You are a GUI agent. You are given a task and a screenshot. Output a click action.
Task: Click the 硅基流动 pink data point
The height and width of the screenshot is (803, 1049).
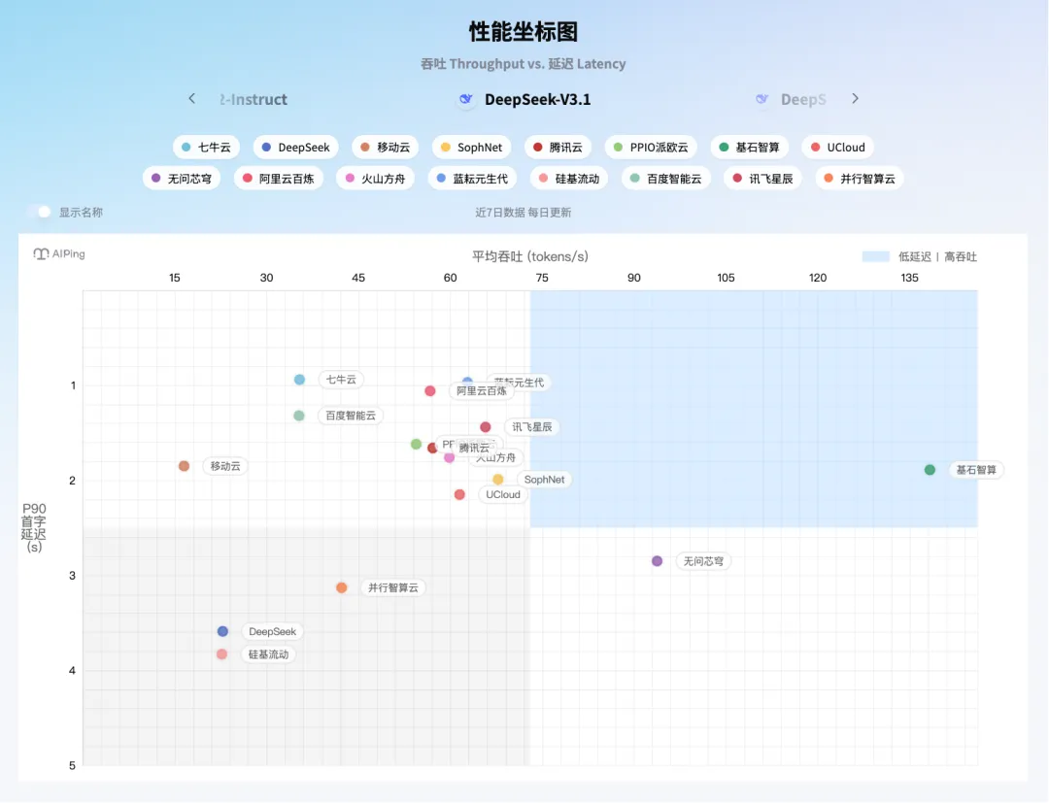pos(221,654)
